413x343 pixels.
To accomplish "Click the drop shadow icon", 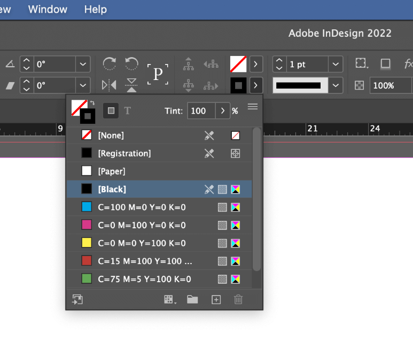I will tap(386, 63).
